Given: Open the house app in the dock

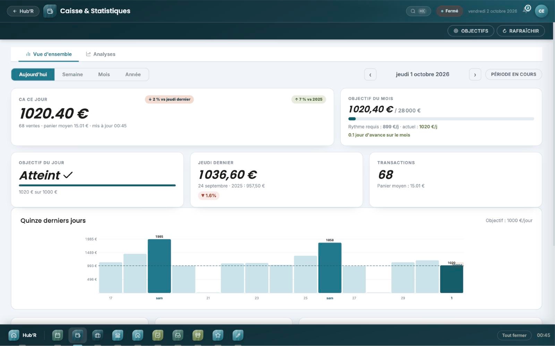Looking at the screenshot, I should (x=138, y=335).
